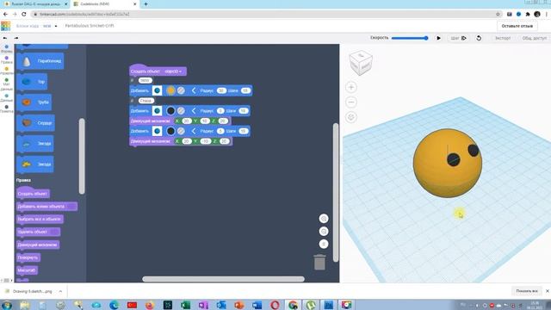Viewport: 551px width, 310px height.
Task: Open Excel from the taskbar
Action: point(185,305)
